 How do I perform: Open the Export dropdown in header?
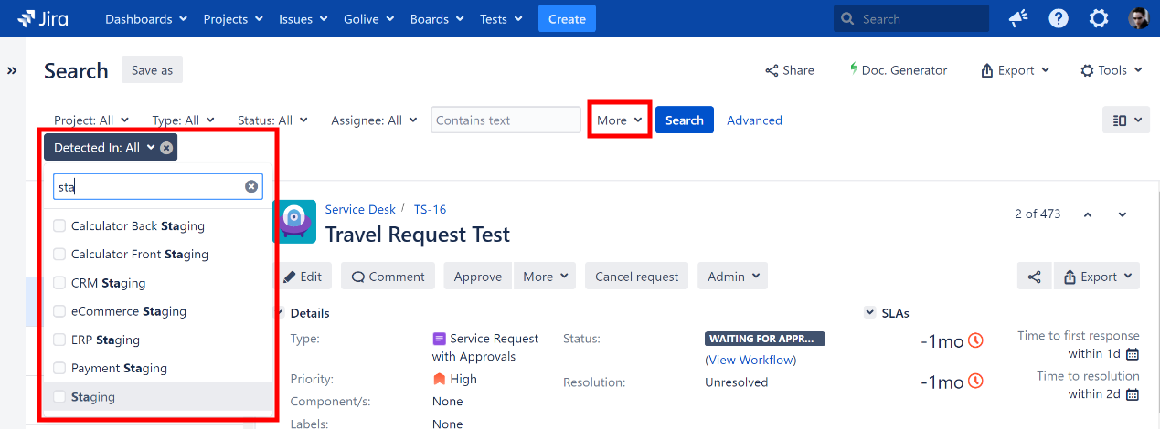pyautogui.click(x=1015, y=70)
